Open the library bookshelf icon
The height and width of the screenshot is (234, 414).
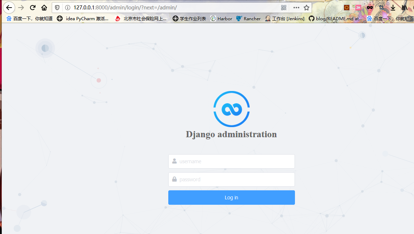(x=405, y=8)
